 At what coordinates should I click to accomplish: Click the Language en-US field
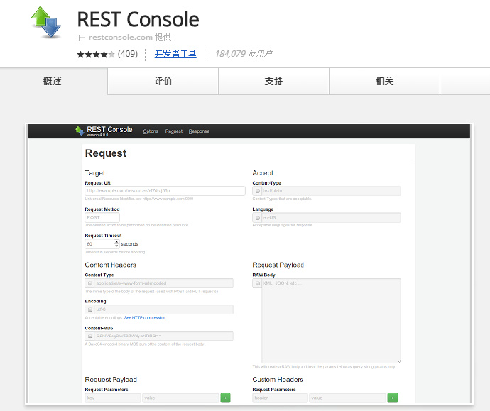(x=331, y=218)
